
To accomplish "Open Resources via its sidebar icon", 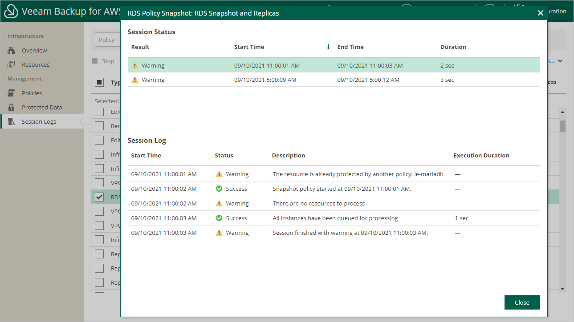I will (x=12, y=64).
